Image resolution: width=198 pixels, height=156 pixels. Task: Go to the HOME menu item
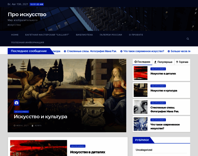(15, 35)
